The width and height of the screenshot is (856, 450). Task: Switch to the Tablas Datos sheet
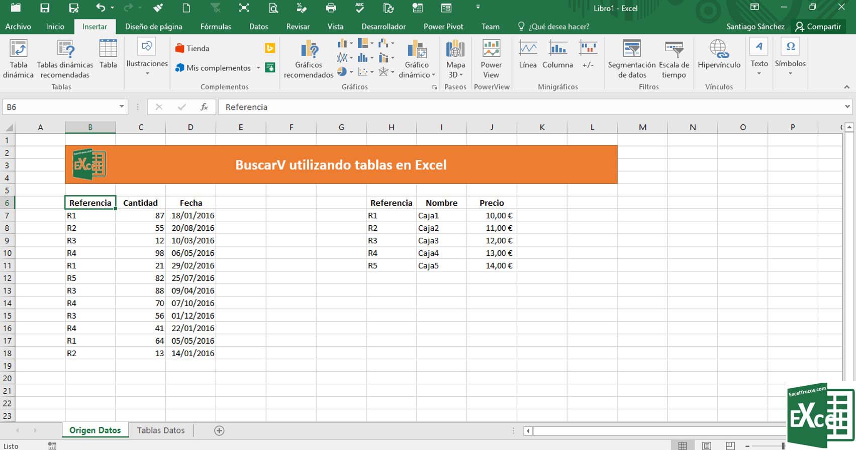pyautogui.click(x=161, y=430)
